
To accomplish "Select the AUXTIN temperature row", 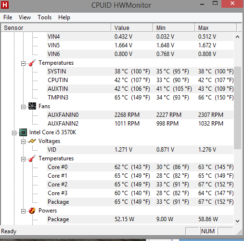I will click(140, 89).
